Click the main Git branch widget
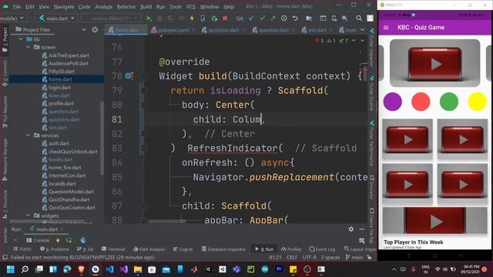This screenshot has height=277, width=493. click(x=354, y=257)
